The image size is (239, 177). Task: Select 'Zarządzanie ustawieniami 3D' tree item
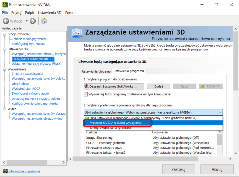[x=33, y=59]
